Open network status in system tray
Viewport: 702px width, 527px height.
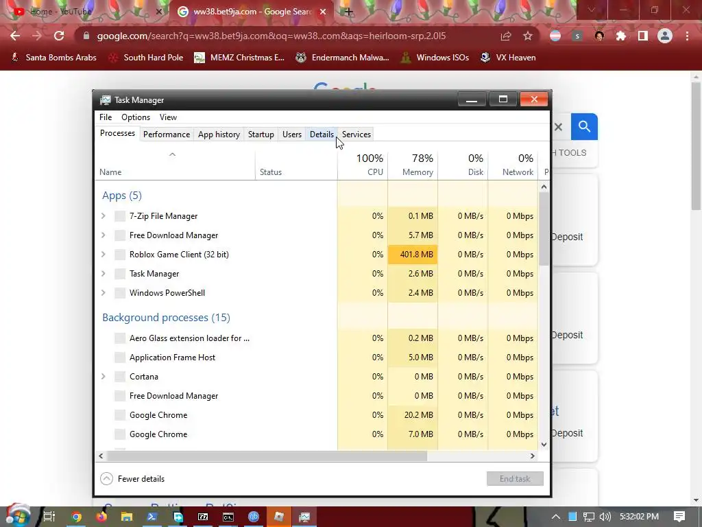[x=589, y=517]
